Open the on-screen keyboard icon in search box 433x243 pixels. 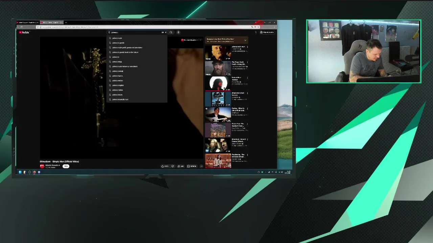(163, 32)
